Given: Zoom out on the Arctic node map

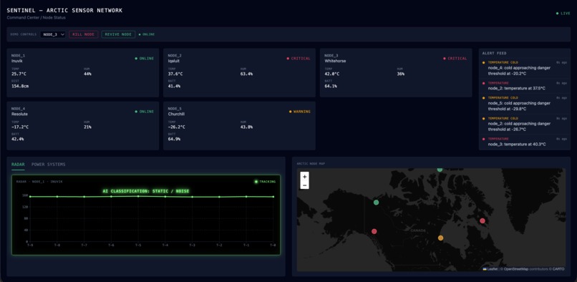Looking at the screenshot, I should tap(305, 185).
